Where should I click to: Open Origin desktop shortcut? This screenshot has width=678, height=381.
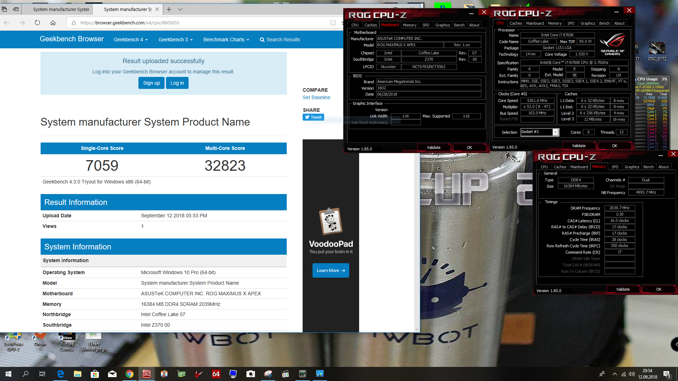40,340
